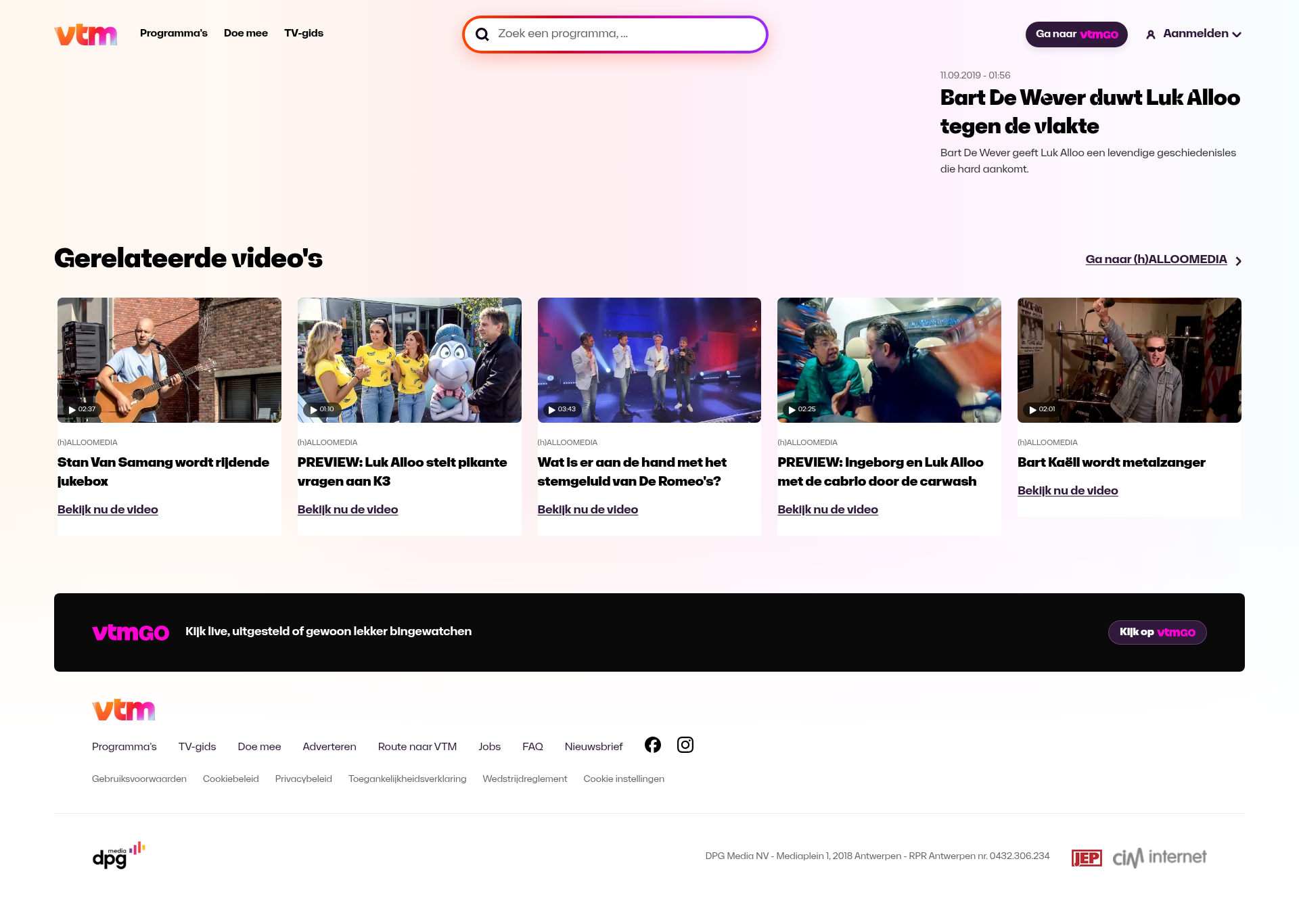The width and height of the screenshot is (1299, 901).
Task: Expand the Aanmelden dropdown
Action: [x=1237, y=34]
